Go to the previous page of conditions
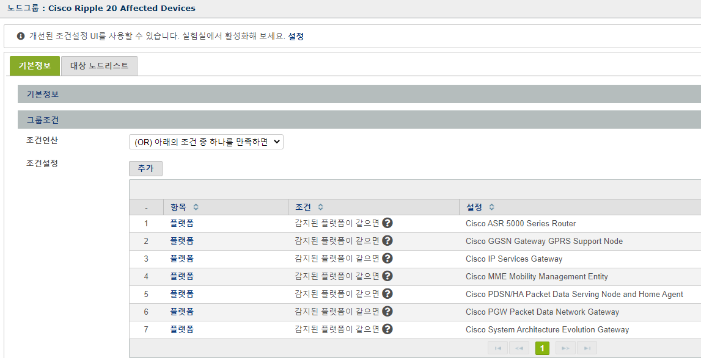 pyautogui.click(x=519, y=348)
